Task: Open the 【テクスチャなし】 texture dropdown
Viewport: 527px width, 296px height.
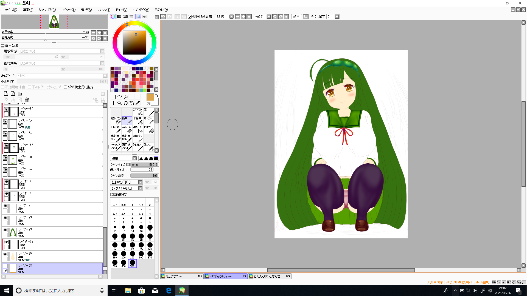Action: click(140, 188)
